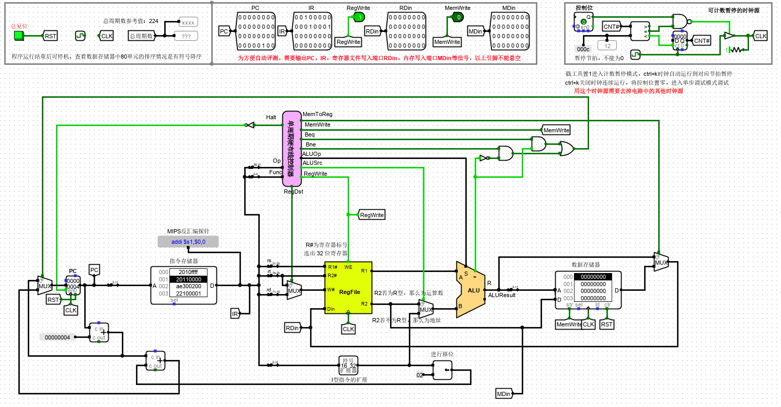The image size is (781, 407).
Task: Select the pull resistor below the buffer
Action: point(736,50)
